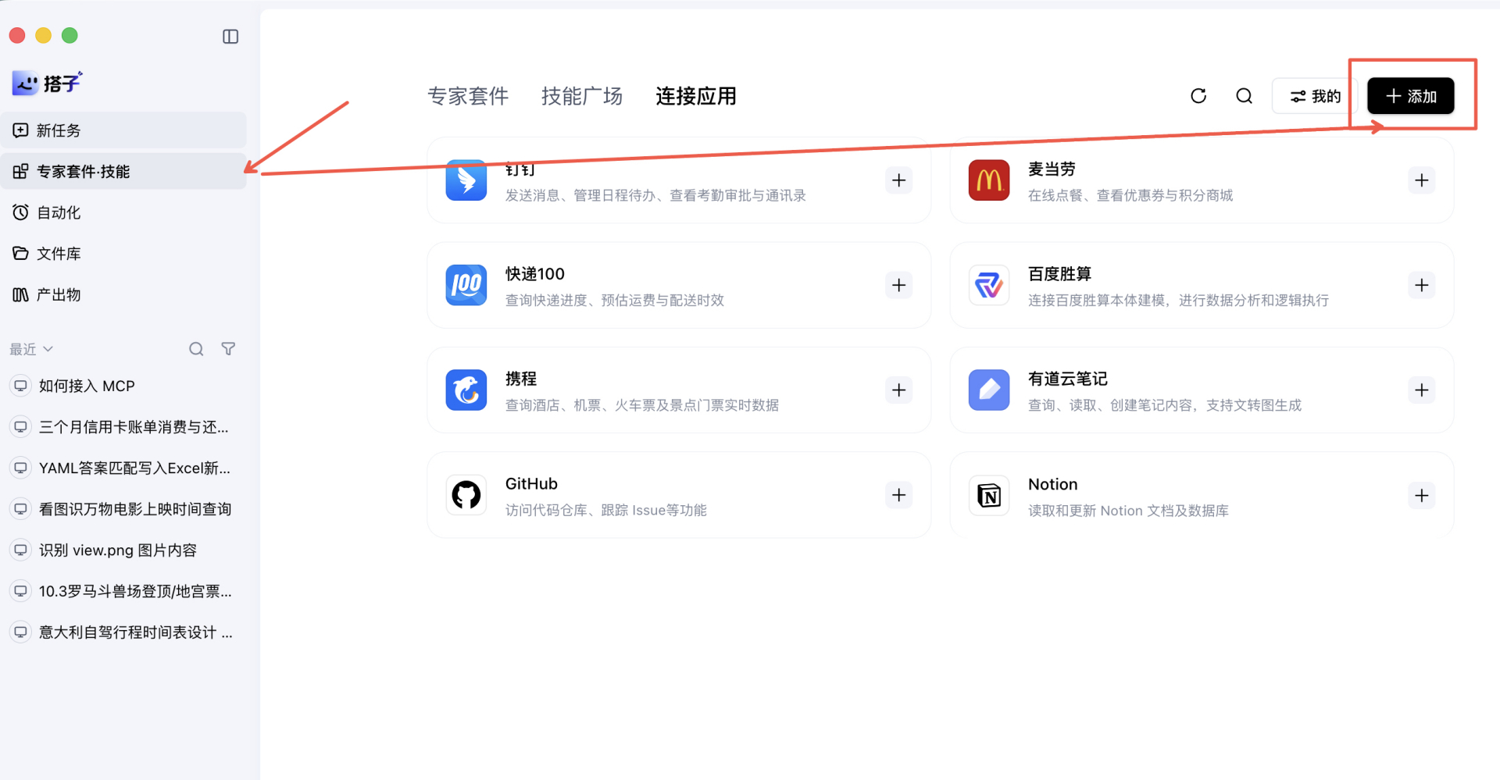Click the sidebar recent-tasks search icon
Screen dimensions: 1500x780
196,349
